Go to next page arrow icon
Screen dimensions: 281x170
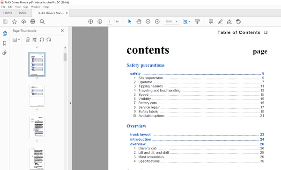point(100,21)
